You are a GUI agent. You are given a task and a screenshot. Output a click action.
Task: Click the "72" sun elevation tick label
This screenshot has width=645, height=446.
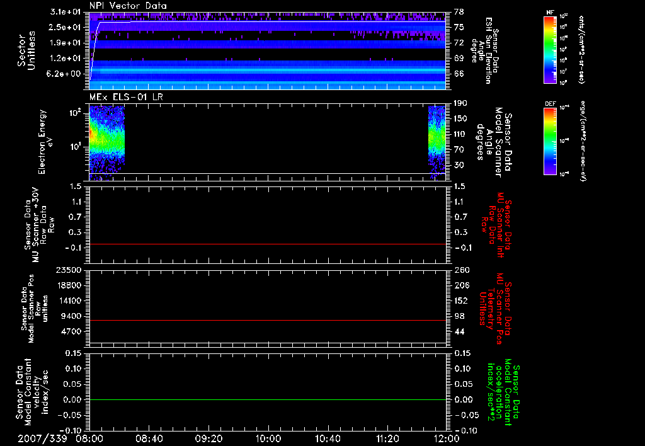tap(459, 43)
